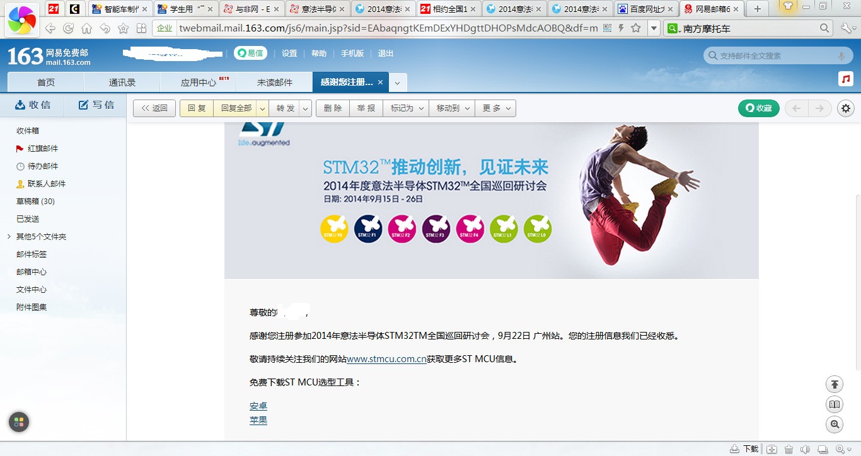
Task: Go to the previous email arrow
Action: (797, 108)
